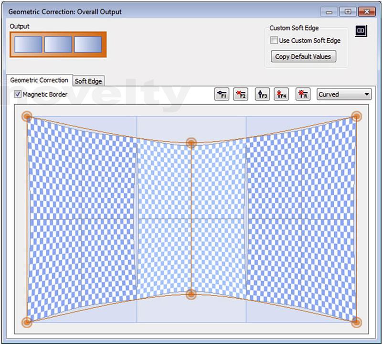Screen dimensions: 382x344
Task: Enable Use Custom Soft Edge checkbox
Action: pyautogui.click(x=274, y=41)
